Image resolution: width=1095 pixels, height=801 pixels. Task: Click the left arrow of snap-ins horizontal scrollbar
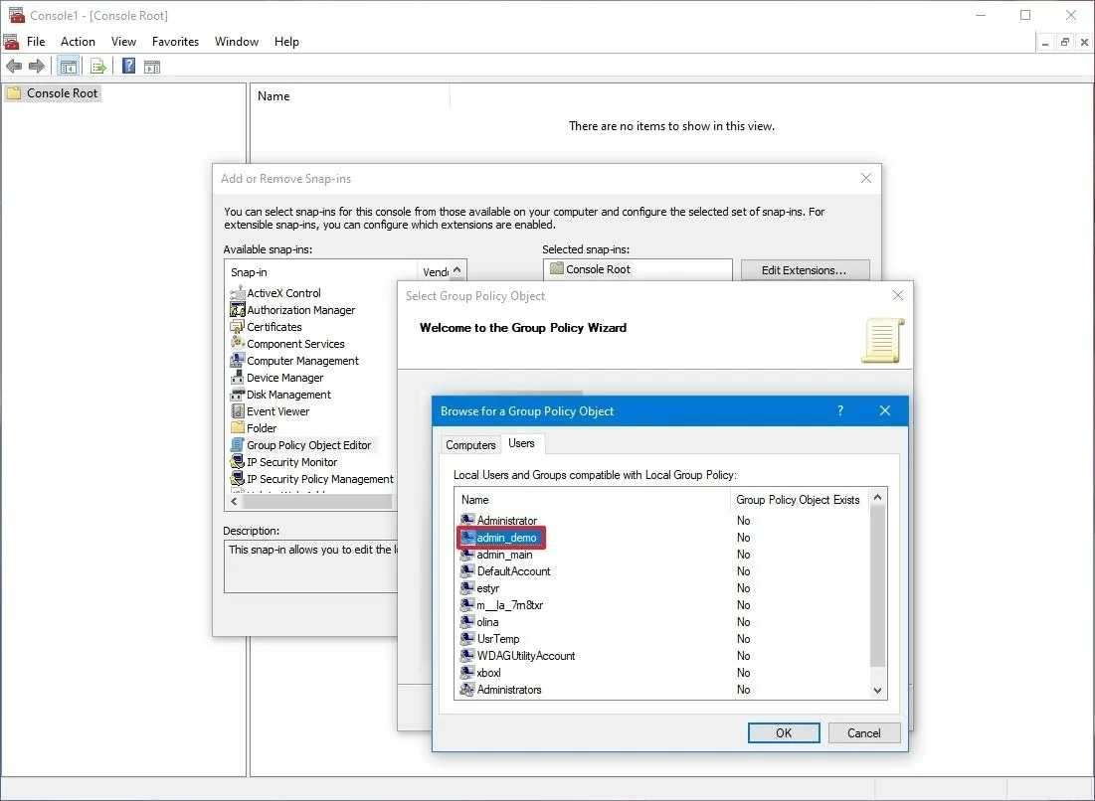tap(234, 501)
